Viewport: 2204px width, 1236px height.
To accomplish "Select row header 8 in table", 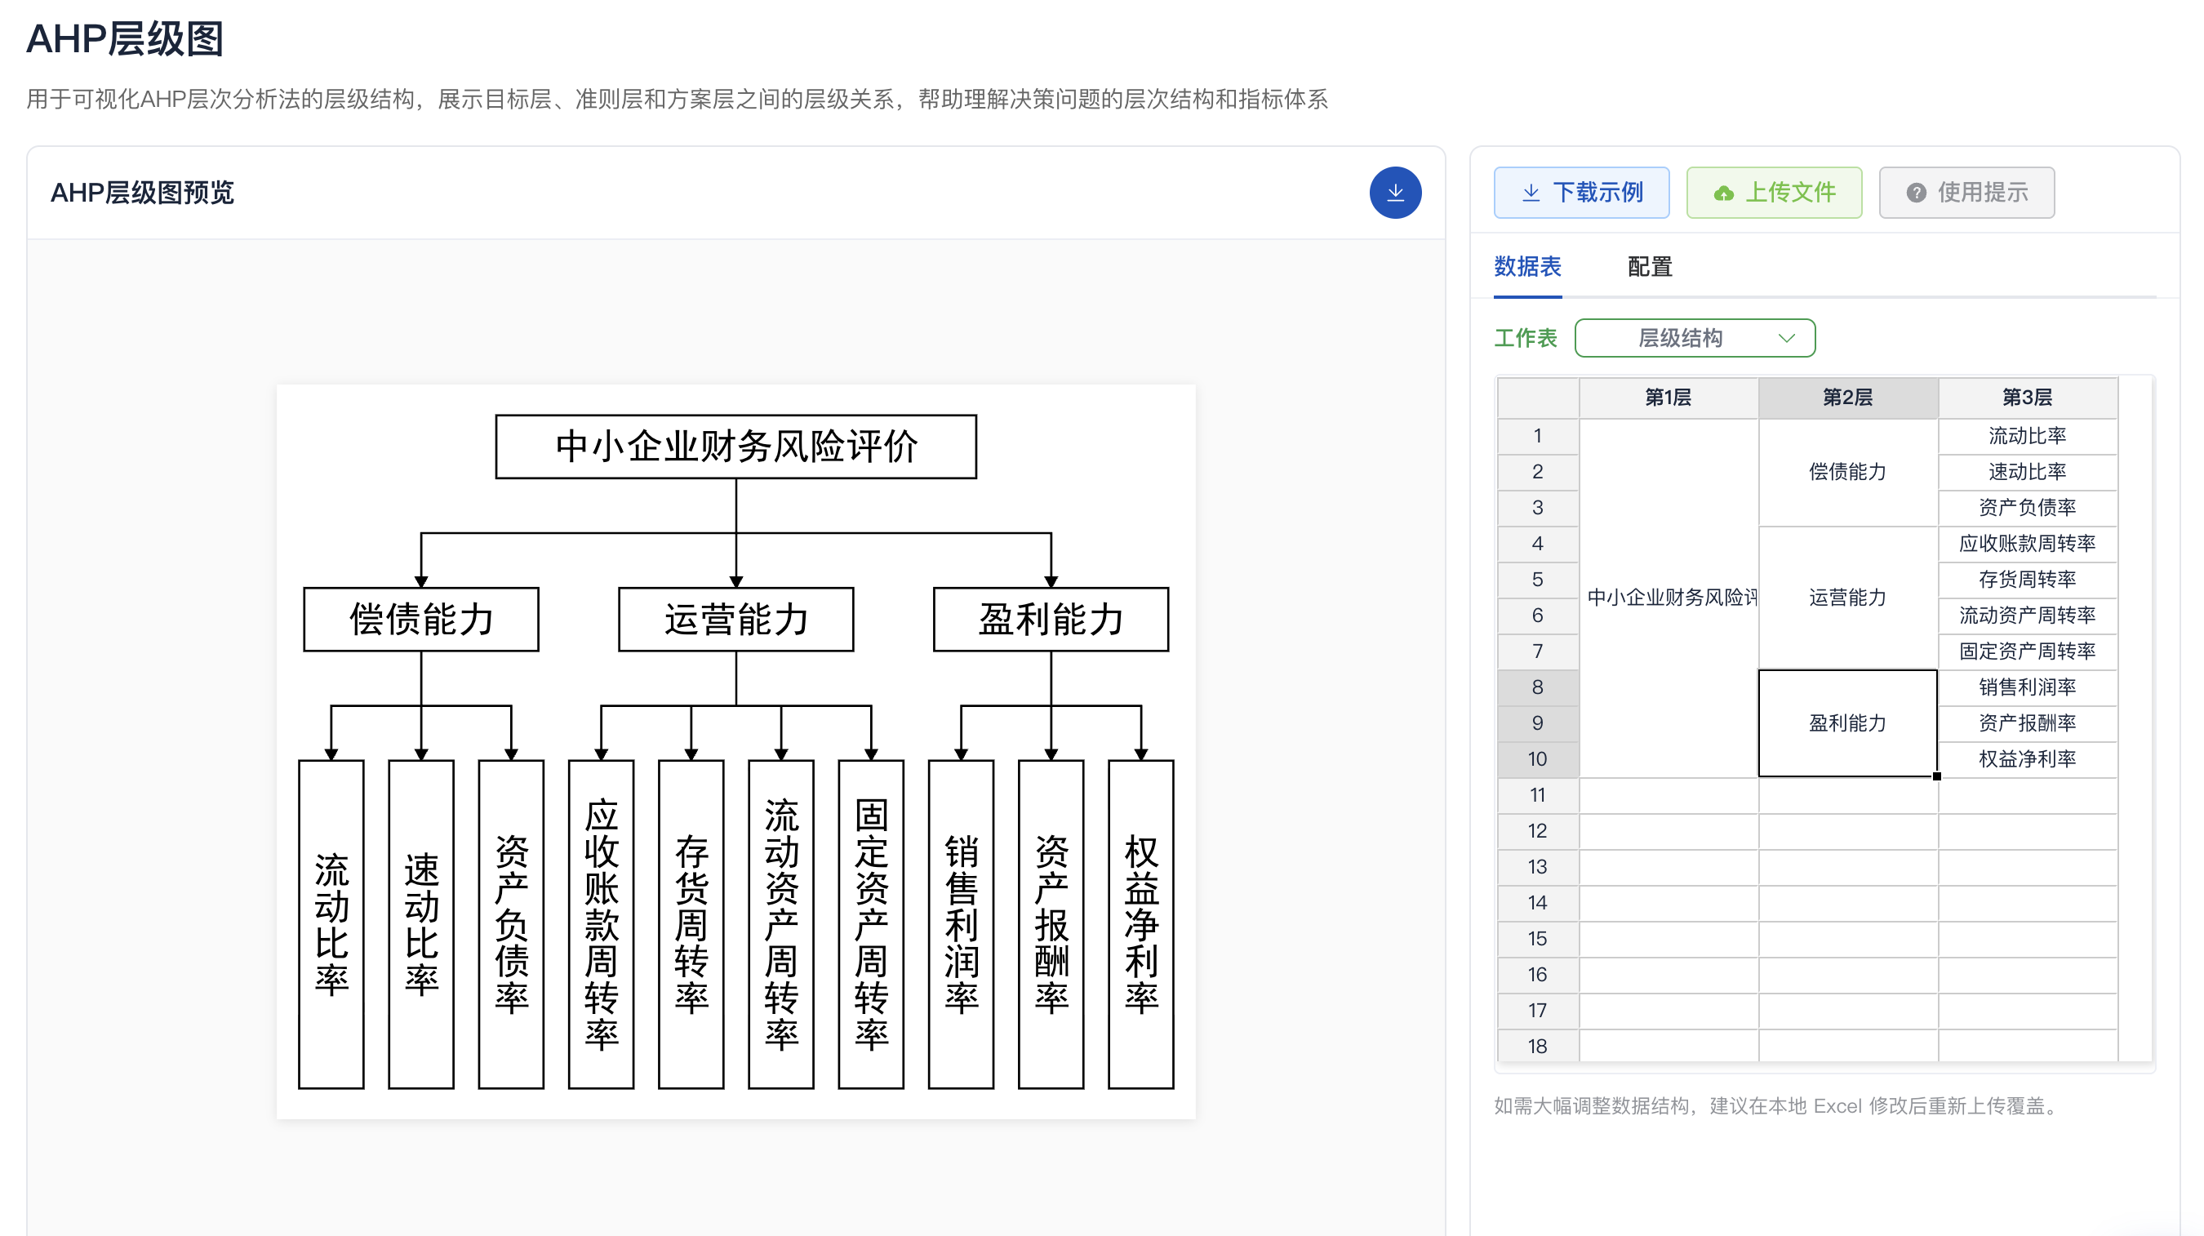I will click(1538, 687).
